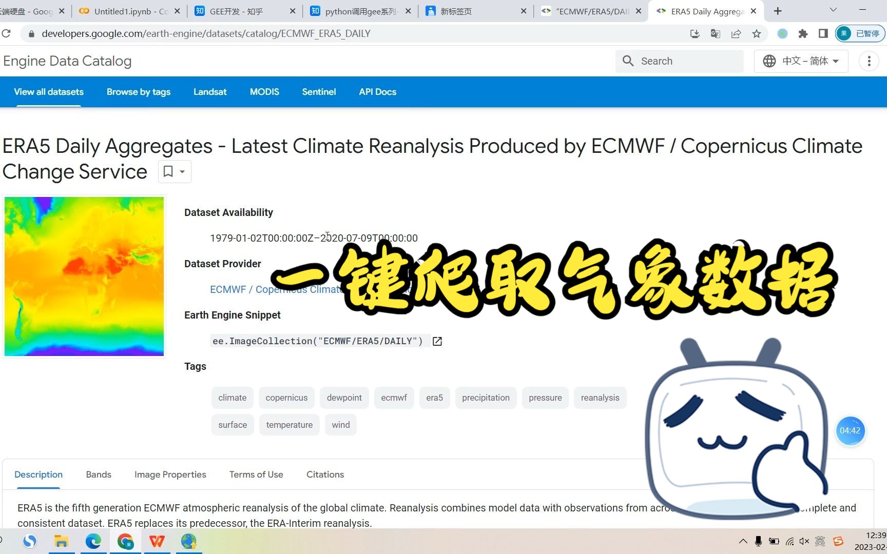Open the 中文 – 简体 language dropdown
Screen dimensions: 887x554
click(x=801, y=61)
